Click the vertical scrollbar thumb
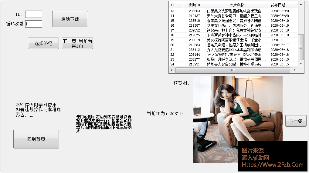The image size is (309, 173). (301, 47)
